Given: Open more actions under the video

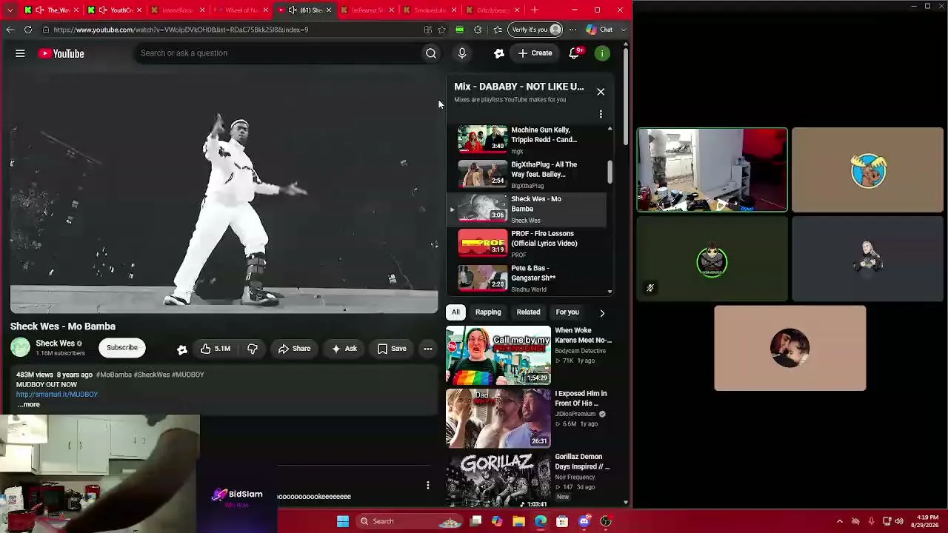Looking at the screenshot, I should click(x=428, y=349).
